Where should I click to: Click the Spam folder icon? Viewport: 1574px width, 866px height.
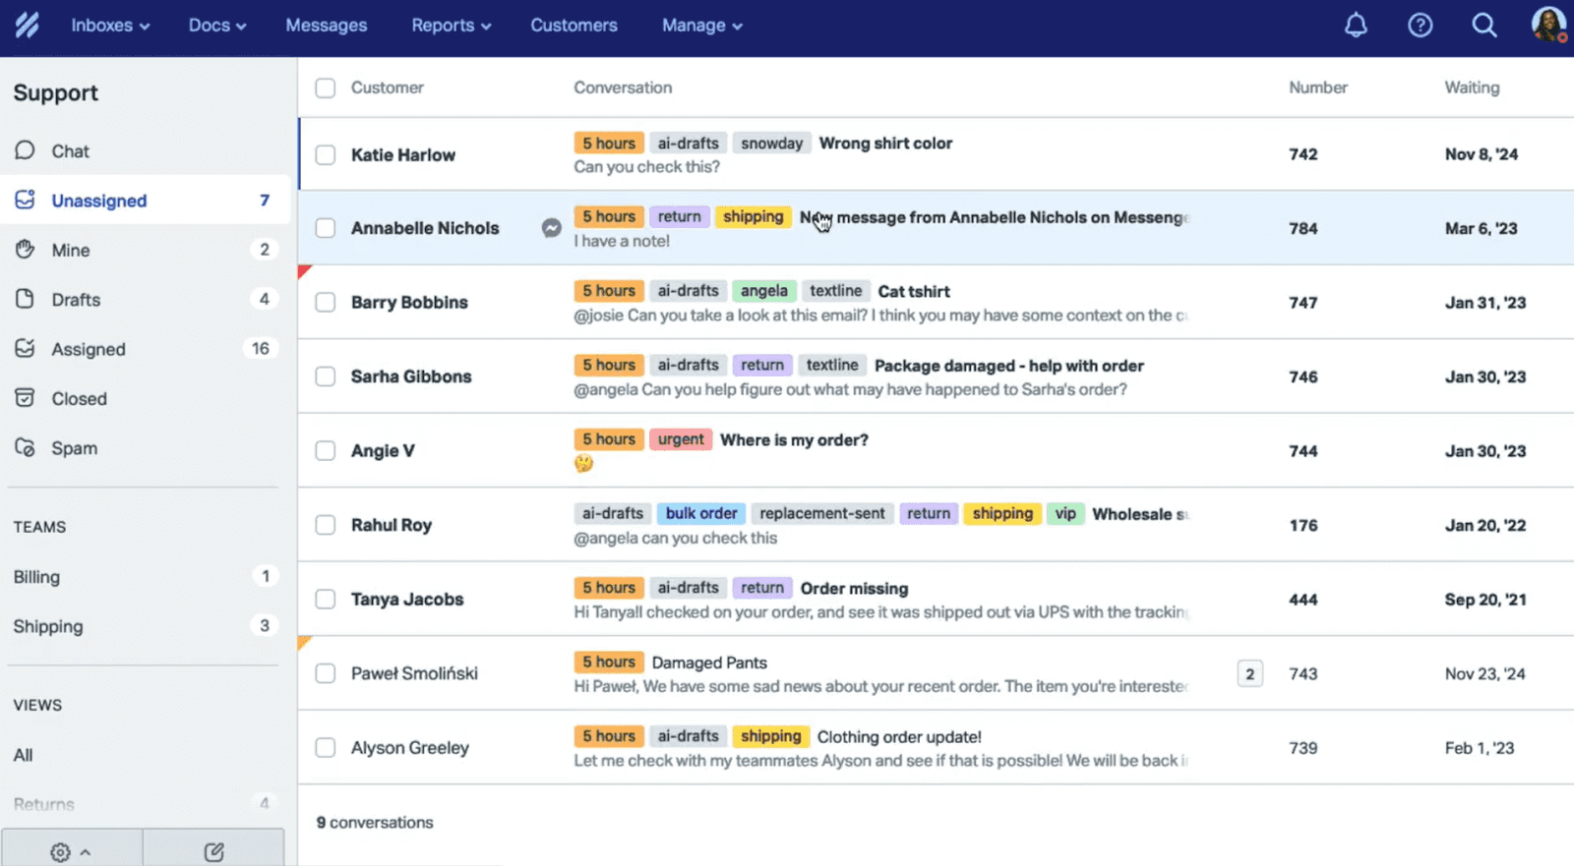[x=26, y=448]
